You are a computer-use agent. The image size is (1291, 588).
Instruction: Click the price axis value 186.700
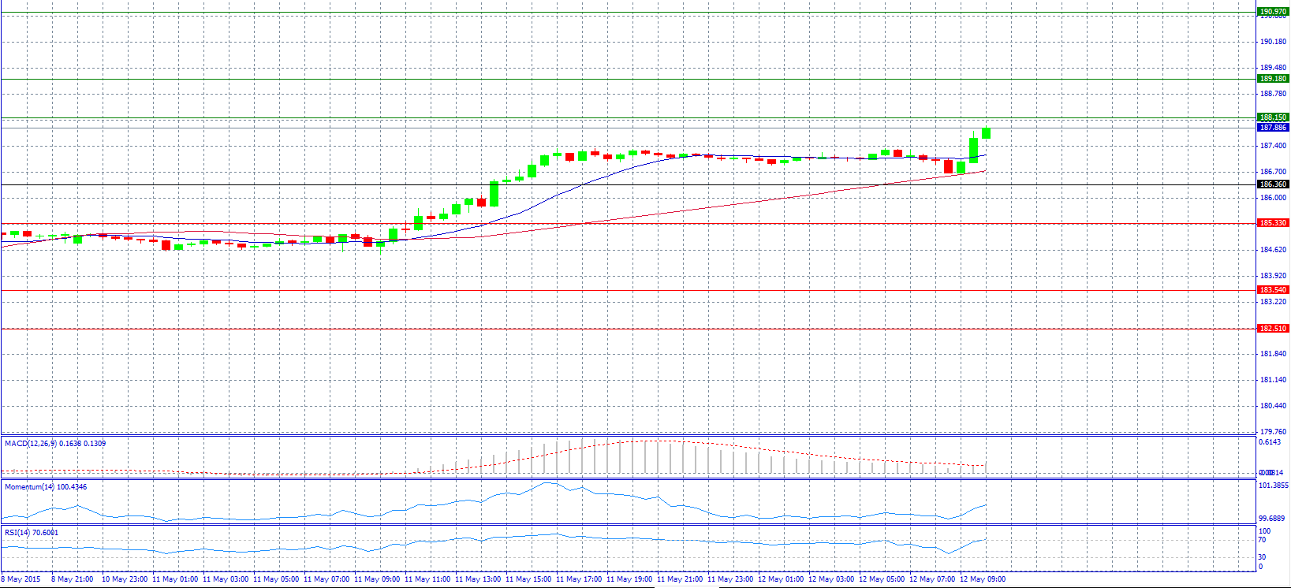(1274, 172)
